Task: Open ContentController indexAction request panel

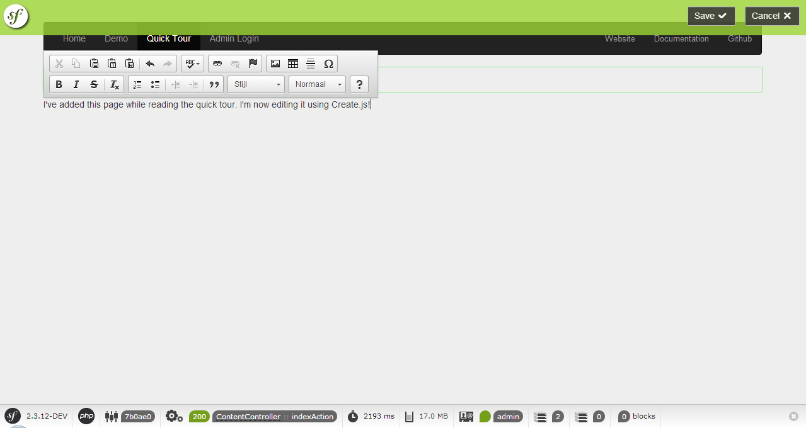Action: pyautogui.click(x=275, y=416)
